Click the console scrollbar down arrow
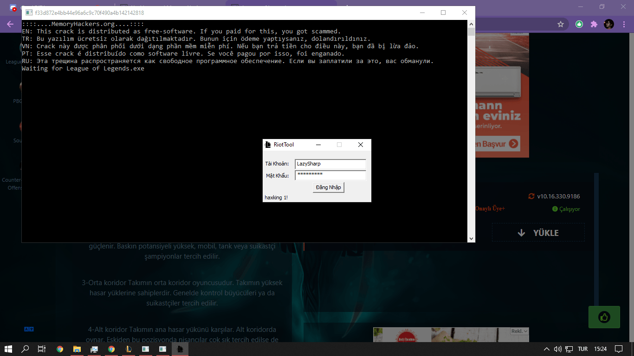Viewport: 634px width, 356px height. [471, 239]
